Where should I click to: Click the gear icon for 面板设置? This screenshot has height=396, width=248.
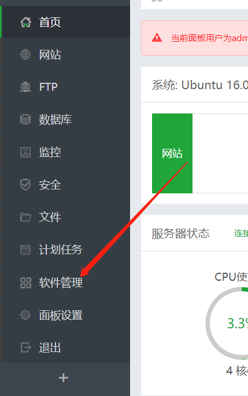(x=25, y=315)
